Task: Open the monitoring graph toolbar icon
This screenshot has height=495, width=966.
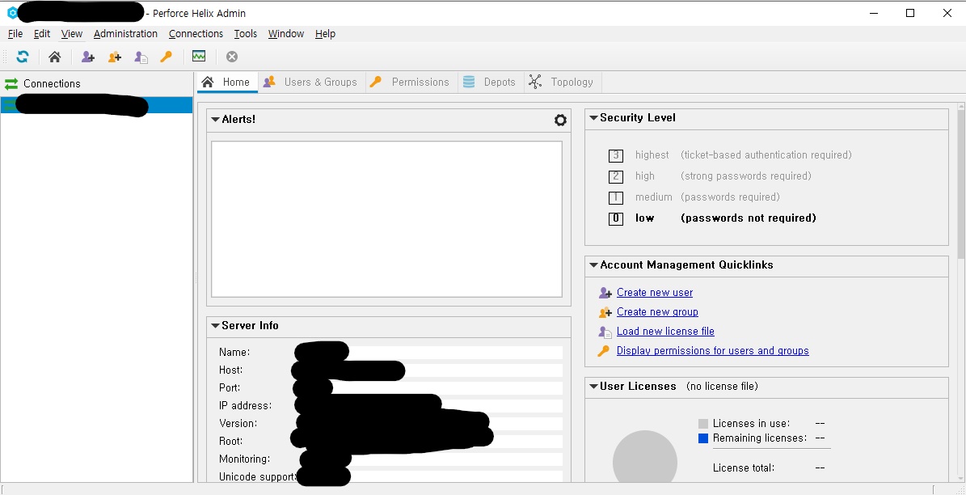Action: point(199,57)
